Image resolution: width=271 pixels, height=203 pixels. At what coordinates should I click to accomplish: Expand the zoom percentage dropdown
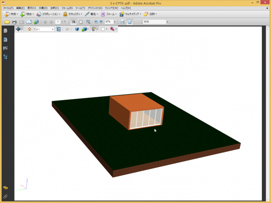[x=115, y=22]
